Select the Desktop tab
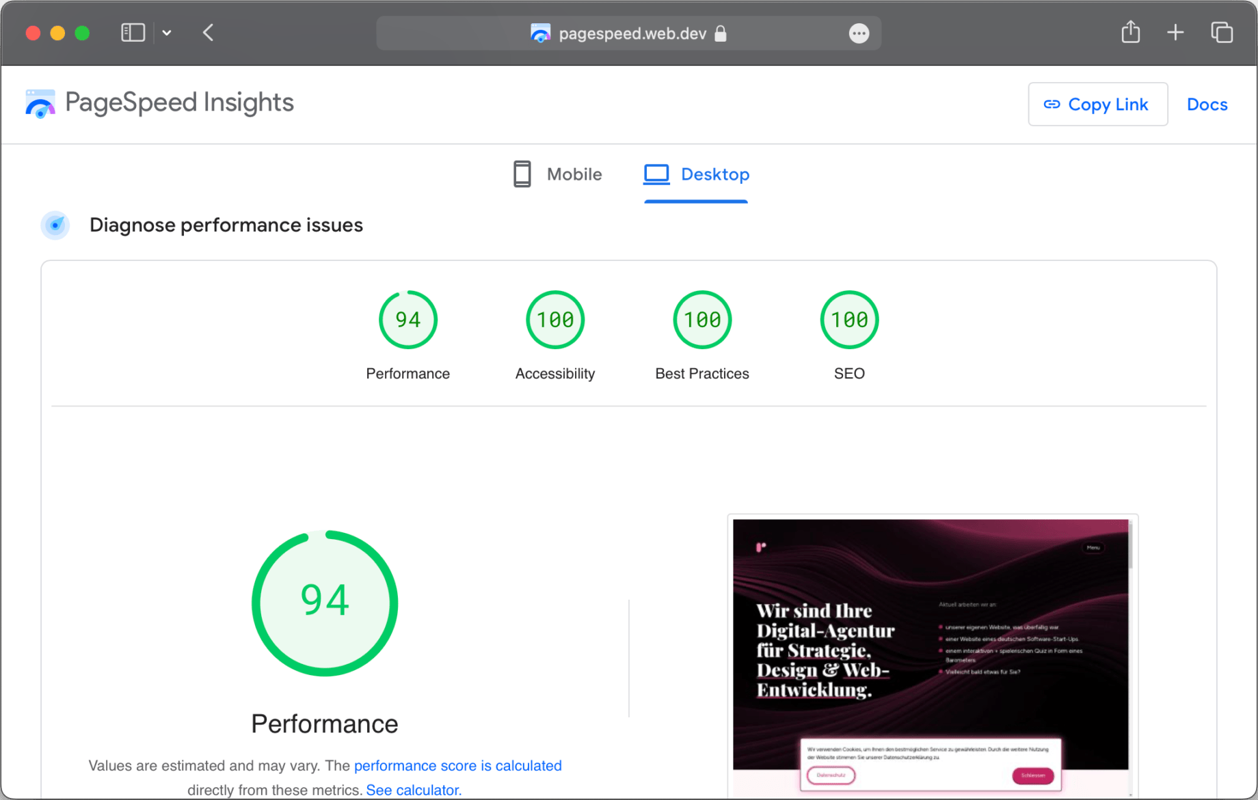The image size is (1258, 800). pyautogui.click(x=696, y=175)
